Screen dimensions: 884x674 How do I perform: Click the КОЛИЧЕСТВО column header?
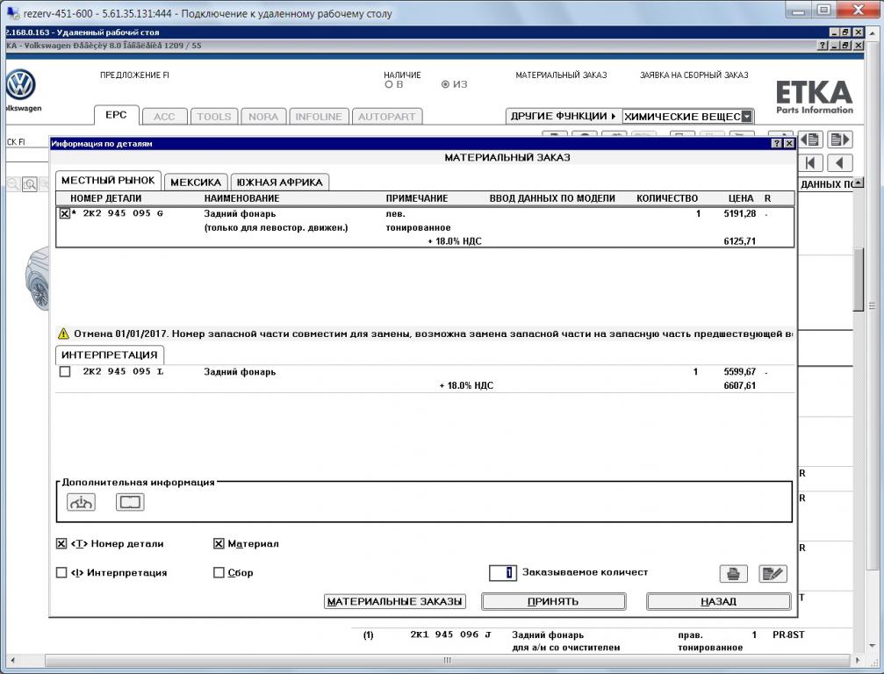(667, 198)
